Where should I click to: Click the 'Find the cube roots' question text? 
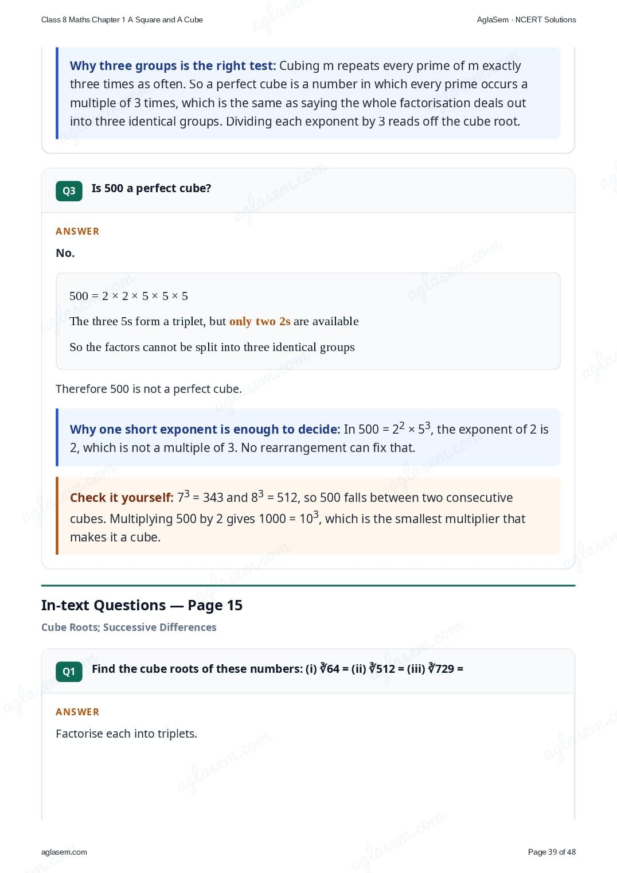(x=278, y=669)
